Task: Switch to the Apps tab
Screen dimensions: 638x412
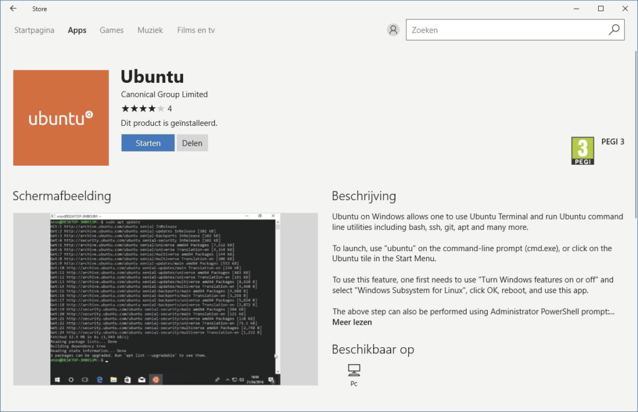Action: 77,30
